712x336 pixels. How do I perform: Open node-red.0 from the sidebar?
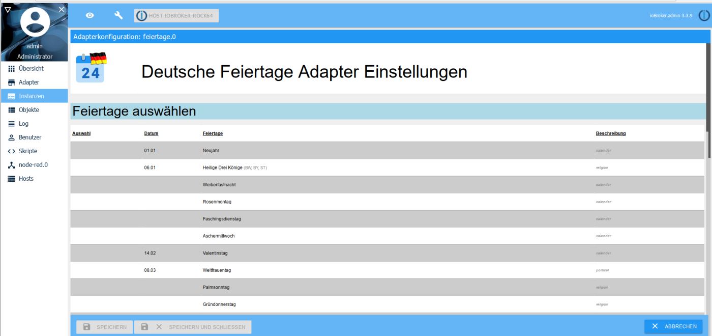click(x=33, y=165)
